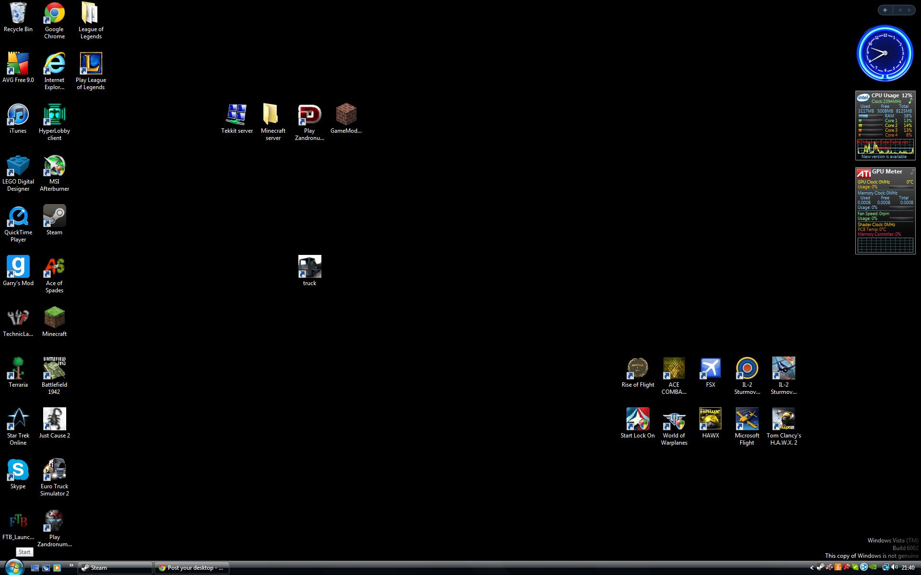Open Ace of Spades game icon

coord(54,275)
